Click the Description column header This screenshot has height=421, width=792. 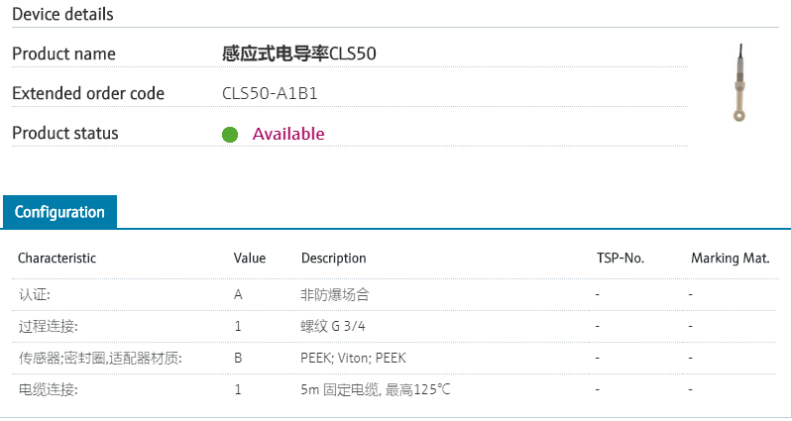pos(334,259)
